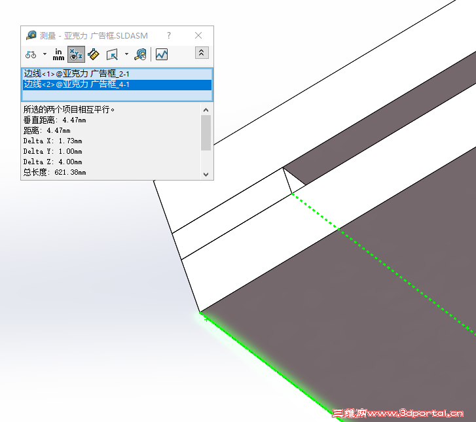The height and width of the screenshot is (422, 476).
Task: Open Arc/Circle measurements dropdown arrow
Action: [45, 54]
